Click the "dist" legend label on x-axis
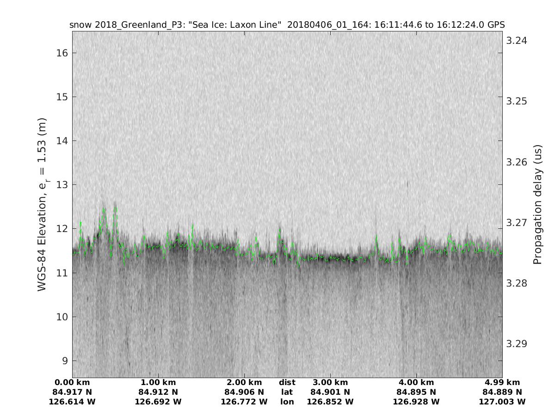Viewport: 555px width, 416px height. (287, 383)
